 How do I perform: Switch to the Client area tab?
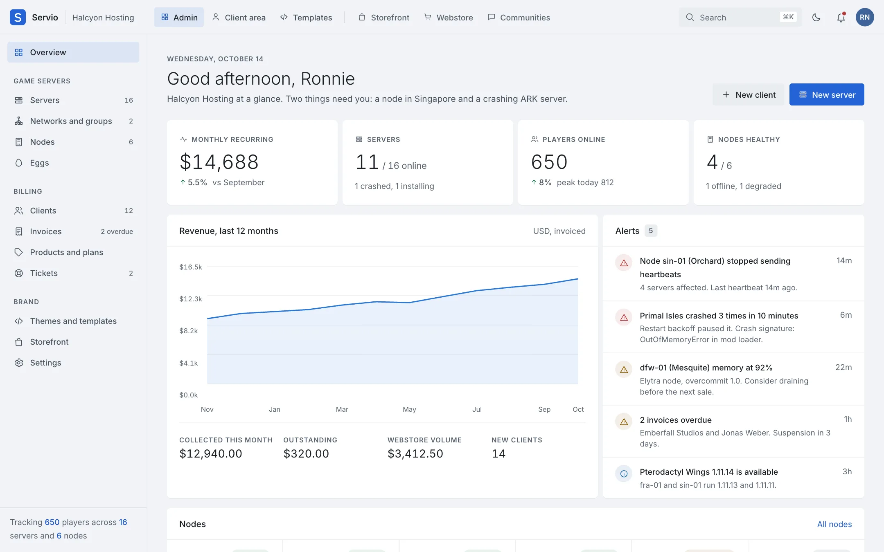pyautogui.click(x=239, y=17)
